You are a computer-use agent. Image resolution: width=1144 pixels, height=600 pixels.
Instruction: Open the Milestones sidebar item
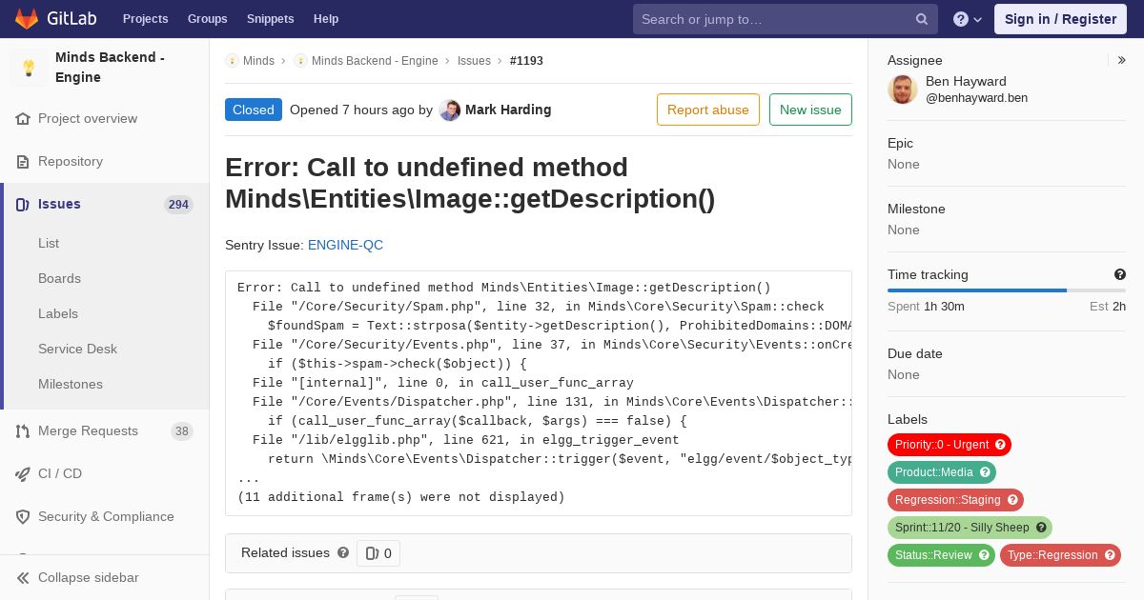(x=71, y=385)
